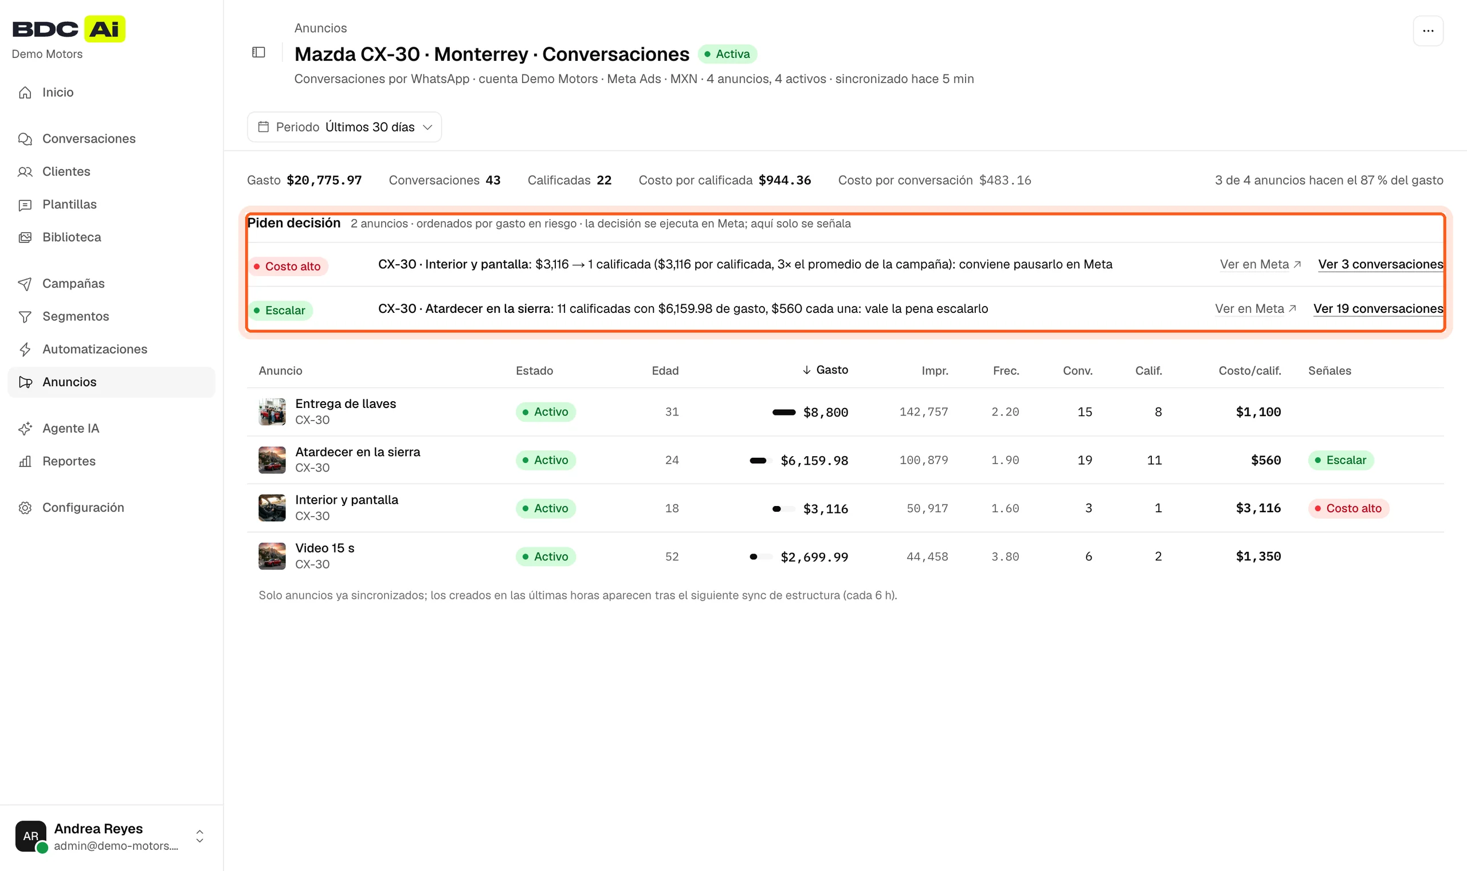Click the Agente IA sparkle icon

25,429
